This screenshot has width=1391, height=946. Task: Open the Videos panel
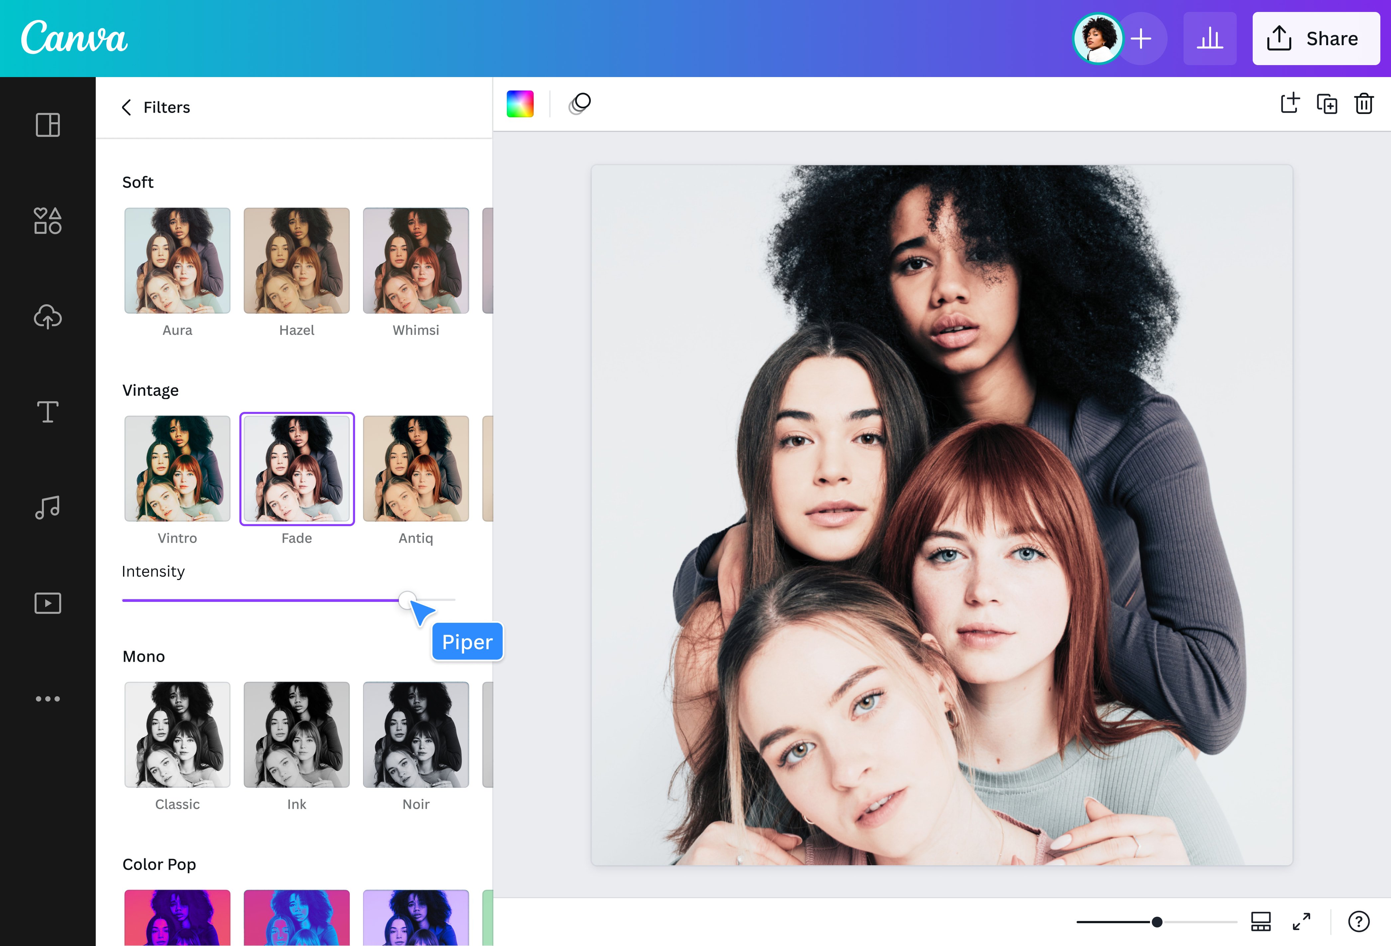click(x=47, y=603)
